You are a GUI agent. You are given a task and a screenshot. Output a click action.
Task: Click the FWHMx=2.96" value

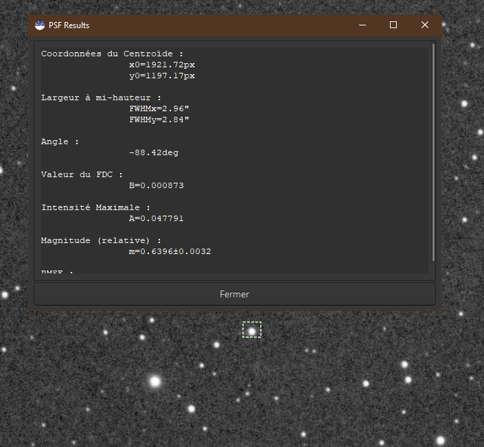(159, 108)
